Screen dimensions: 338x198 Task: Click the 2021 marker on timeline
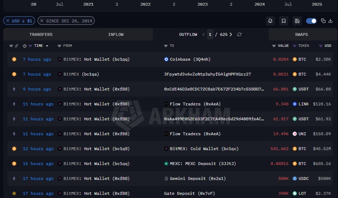[88, 4]
